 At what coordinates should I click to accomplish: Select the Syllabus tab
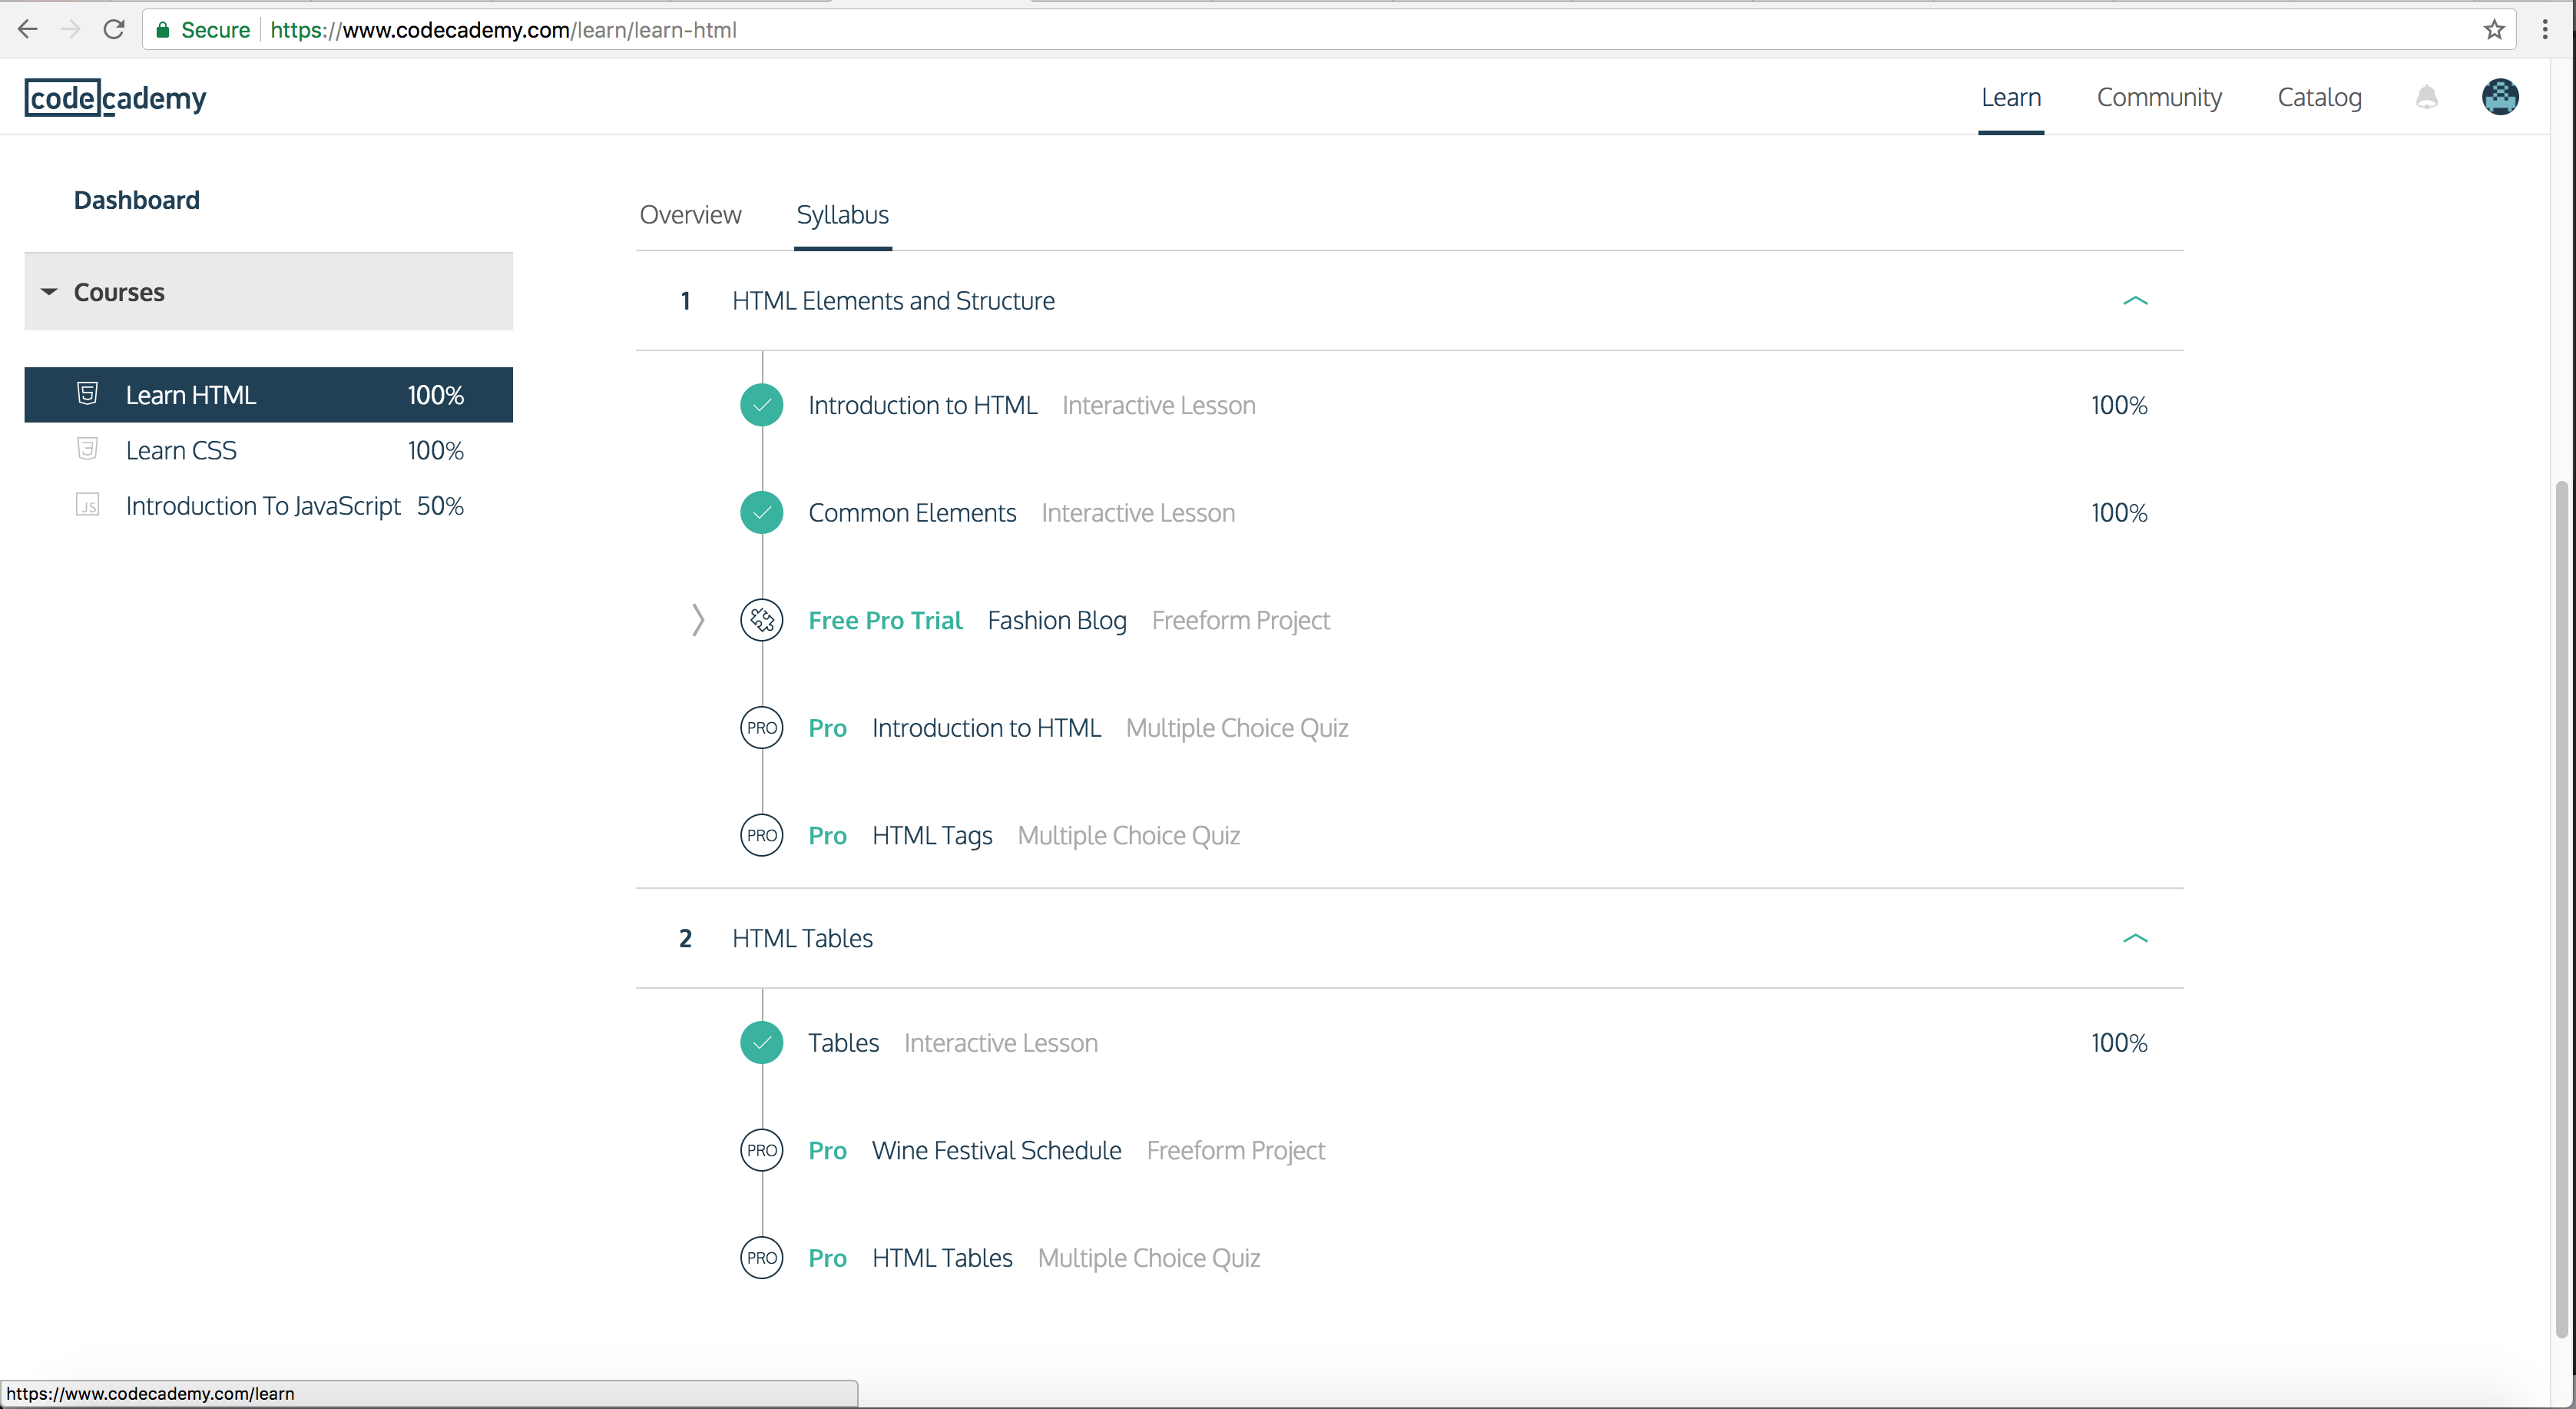tap(843, 215)
